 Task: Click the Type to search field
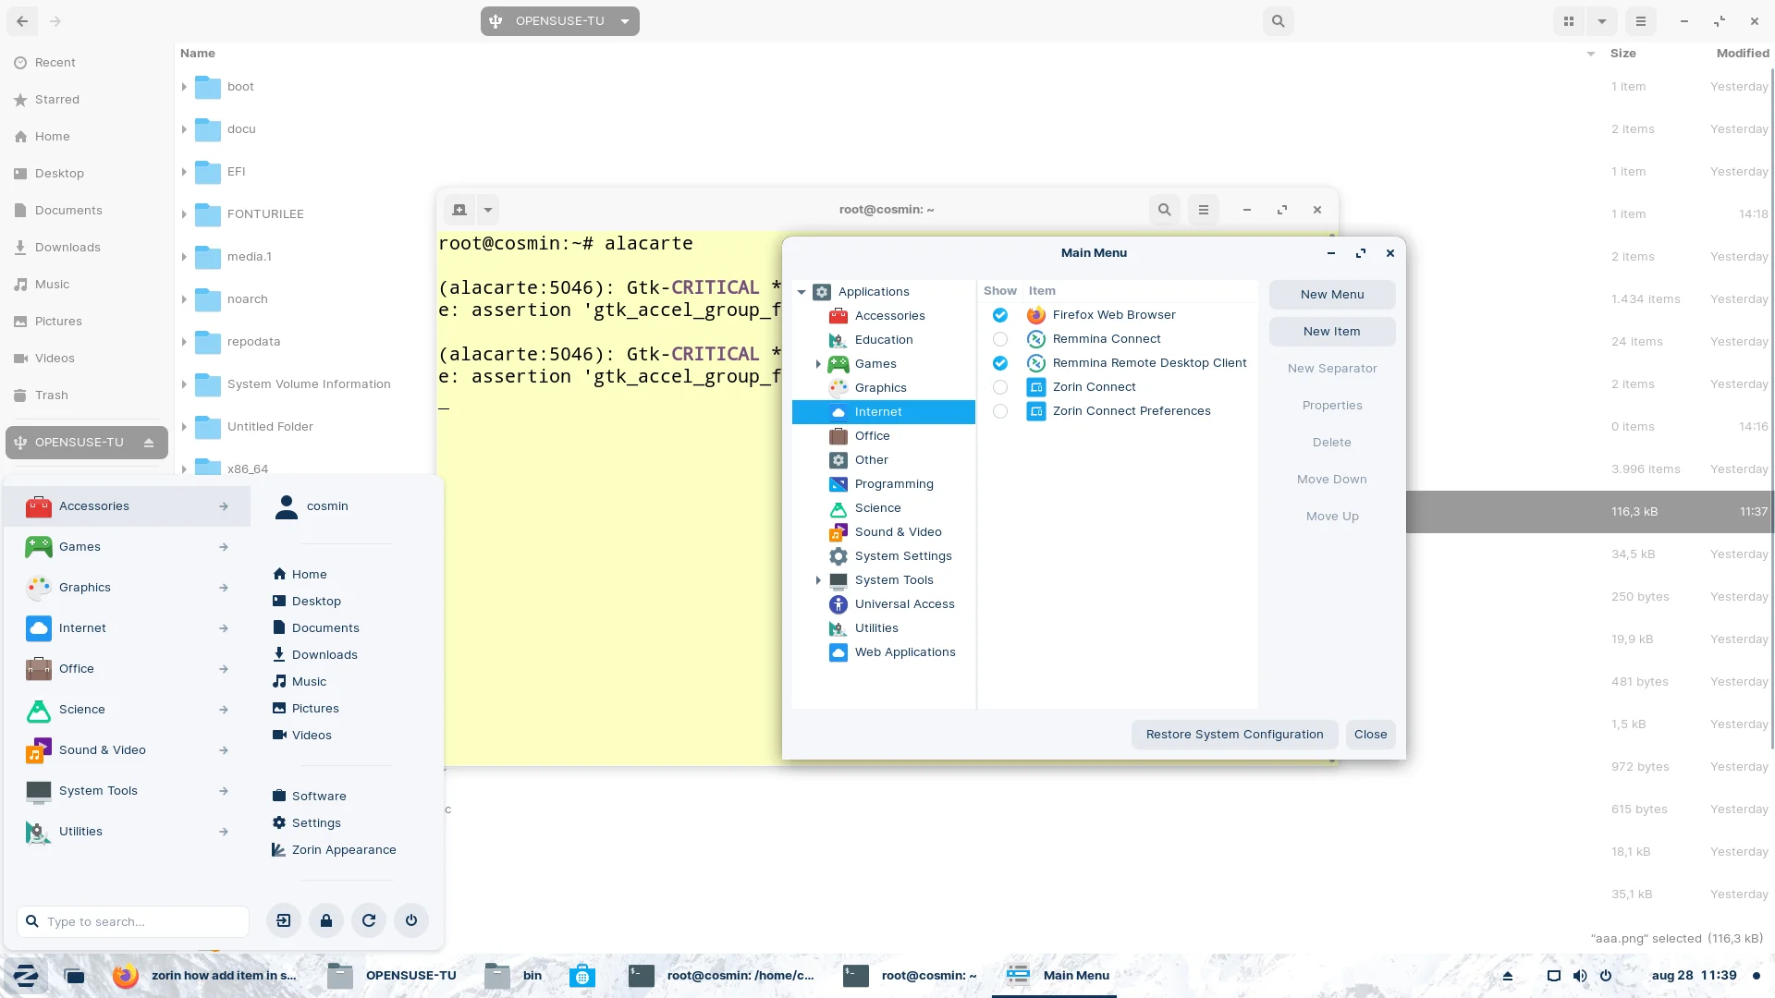tap(132, 921)
